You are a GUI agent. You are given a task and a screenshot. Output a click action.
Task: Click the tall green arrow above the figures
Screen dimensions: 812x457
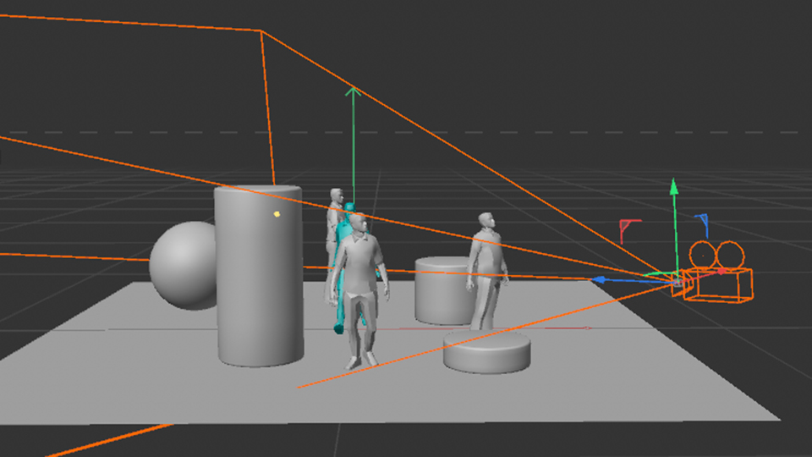point(354,95)
